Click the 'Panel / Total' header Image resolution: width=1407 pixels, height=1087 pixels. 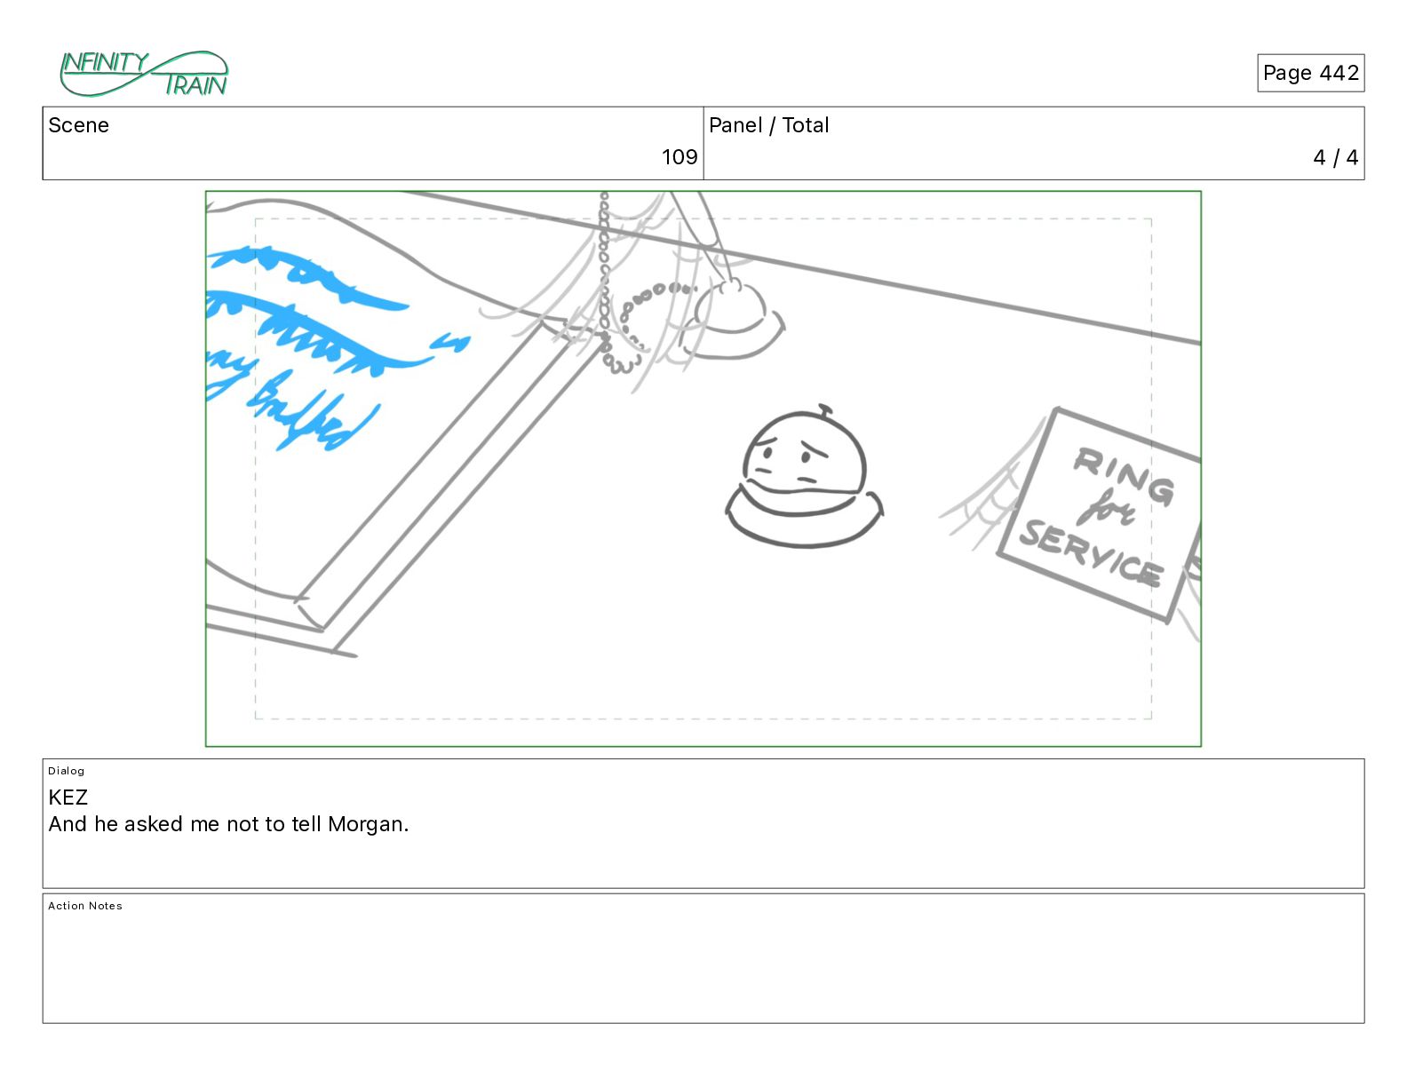click(768, 125)
